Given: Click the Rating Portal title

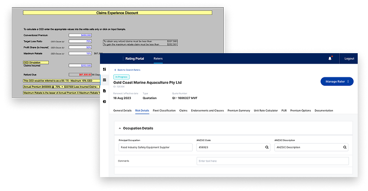Looking at the screenshot, I should (135, 58).
